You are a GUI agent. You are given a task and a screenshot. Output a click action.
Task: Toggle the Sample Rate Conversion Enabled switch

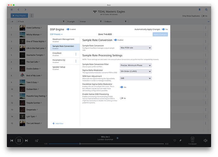coord(115,40)
